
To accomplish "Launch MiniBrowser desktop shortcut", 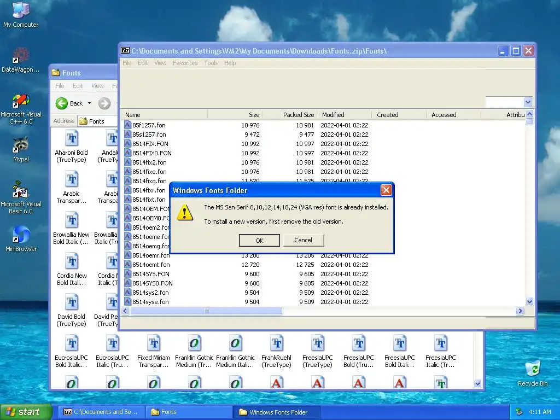I will click(x=21, y=238).
